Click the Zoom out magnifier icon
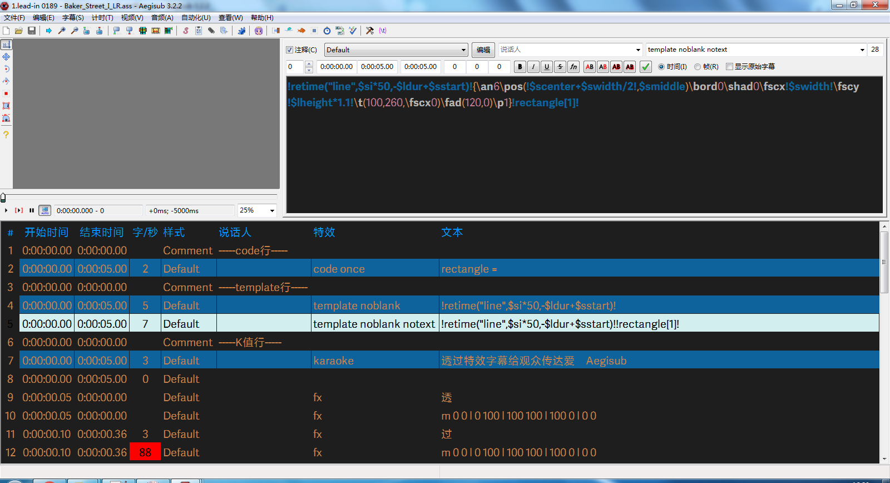 click(x=75, y=31)
